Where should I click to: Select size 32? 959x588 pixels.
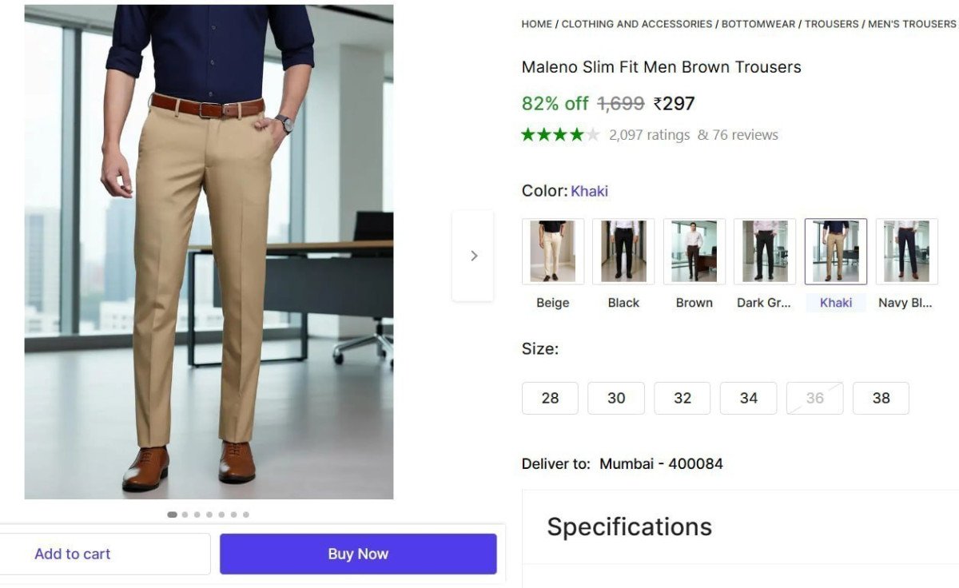pyautogui.click(x=682, y=398)
